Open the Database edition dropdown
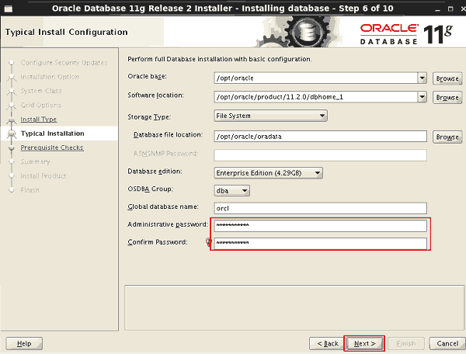Image resolution: width=466 pixels, height=354 pixels. [268, 173]
